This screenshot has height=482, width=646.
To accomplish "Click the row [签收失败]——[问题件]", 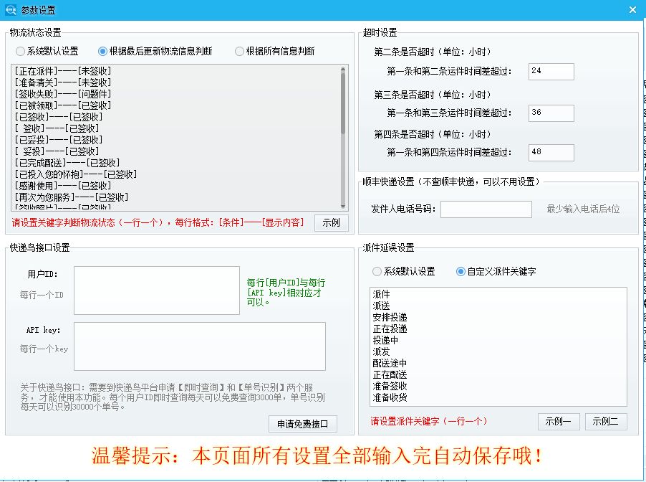I will tap(62, 94).
